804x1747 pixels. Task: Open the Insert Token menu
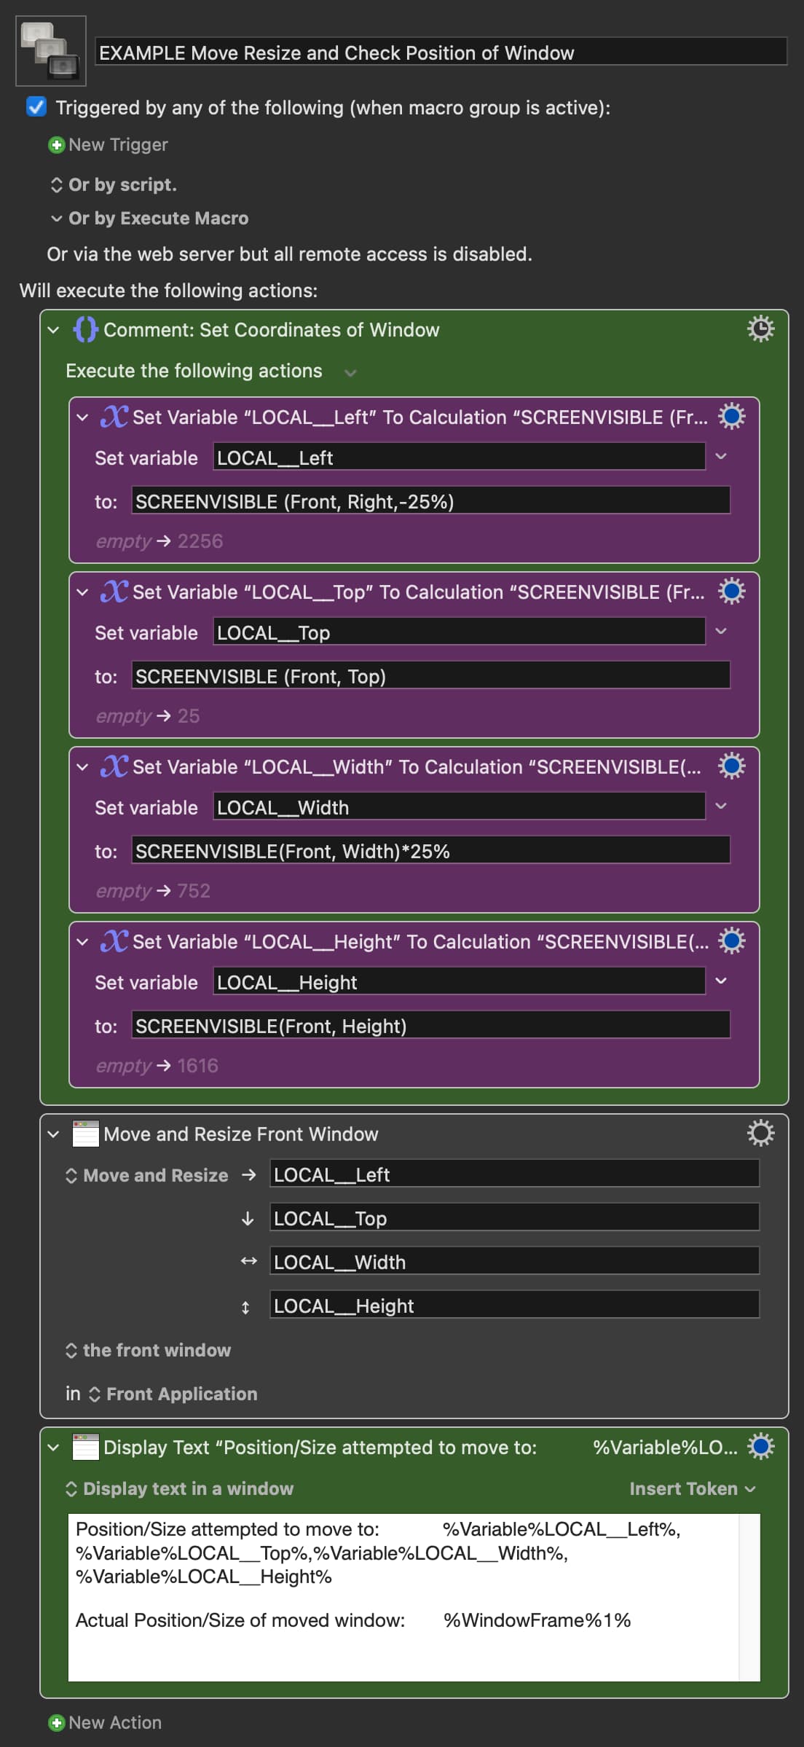coord(693,1488)
